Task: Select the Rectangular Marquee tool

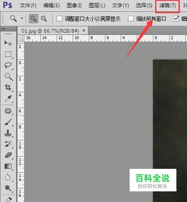Action: (8, 54)
